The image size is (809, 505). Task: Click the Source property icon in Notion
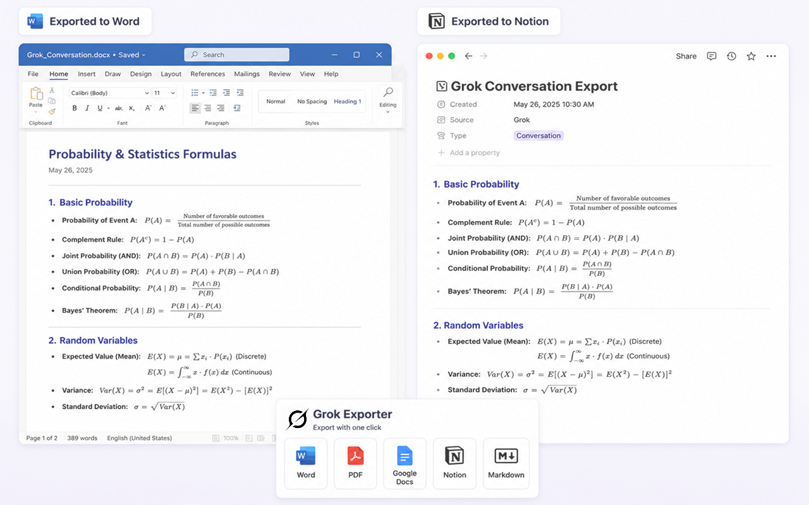[441, 120]
